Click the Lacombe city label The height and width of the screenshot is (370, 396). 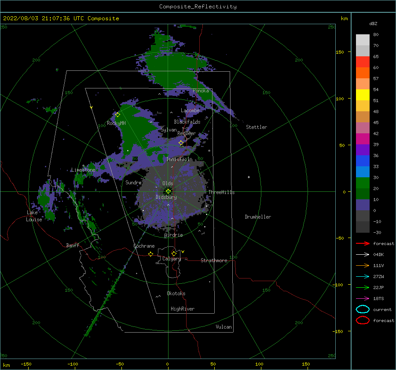pos(190,110)
